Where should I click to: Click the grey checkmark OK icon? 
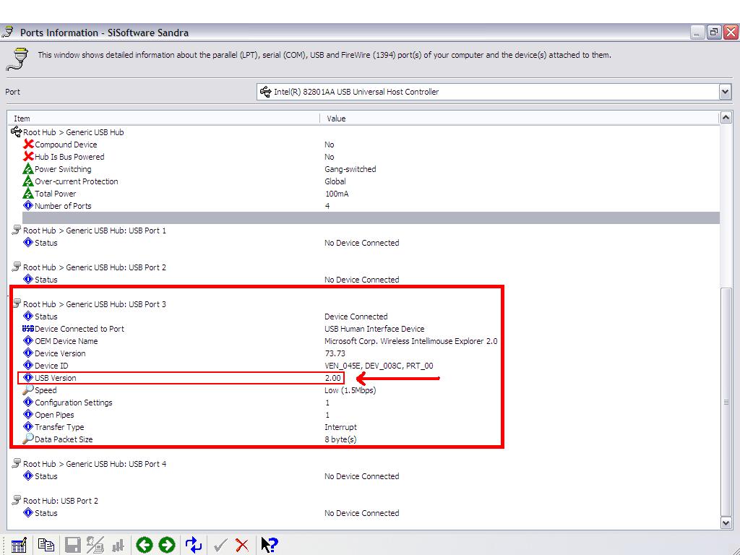[220, 546]
